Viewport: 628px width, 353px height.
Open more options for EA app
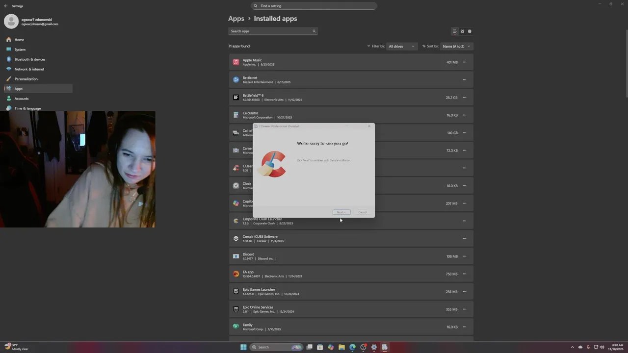pyautogui.click(x=465, y=274)
